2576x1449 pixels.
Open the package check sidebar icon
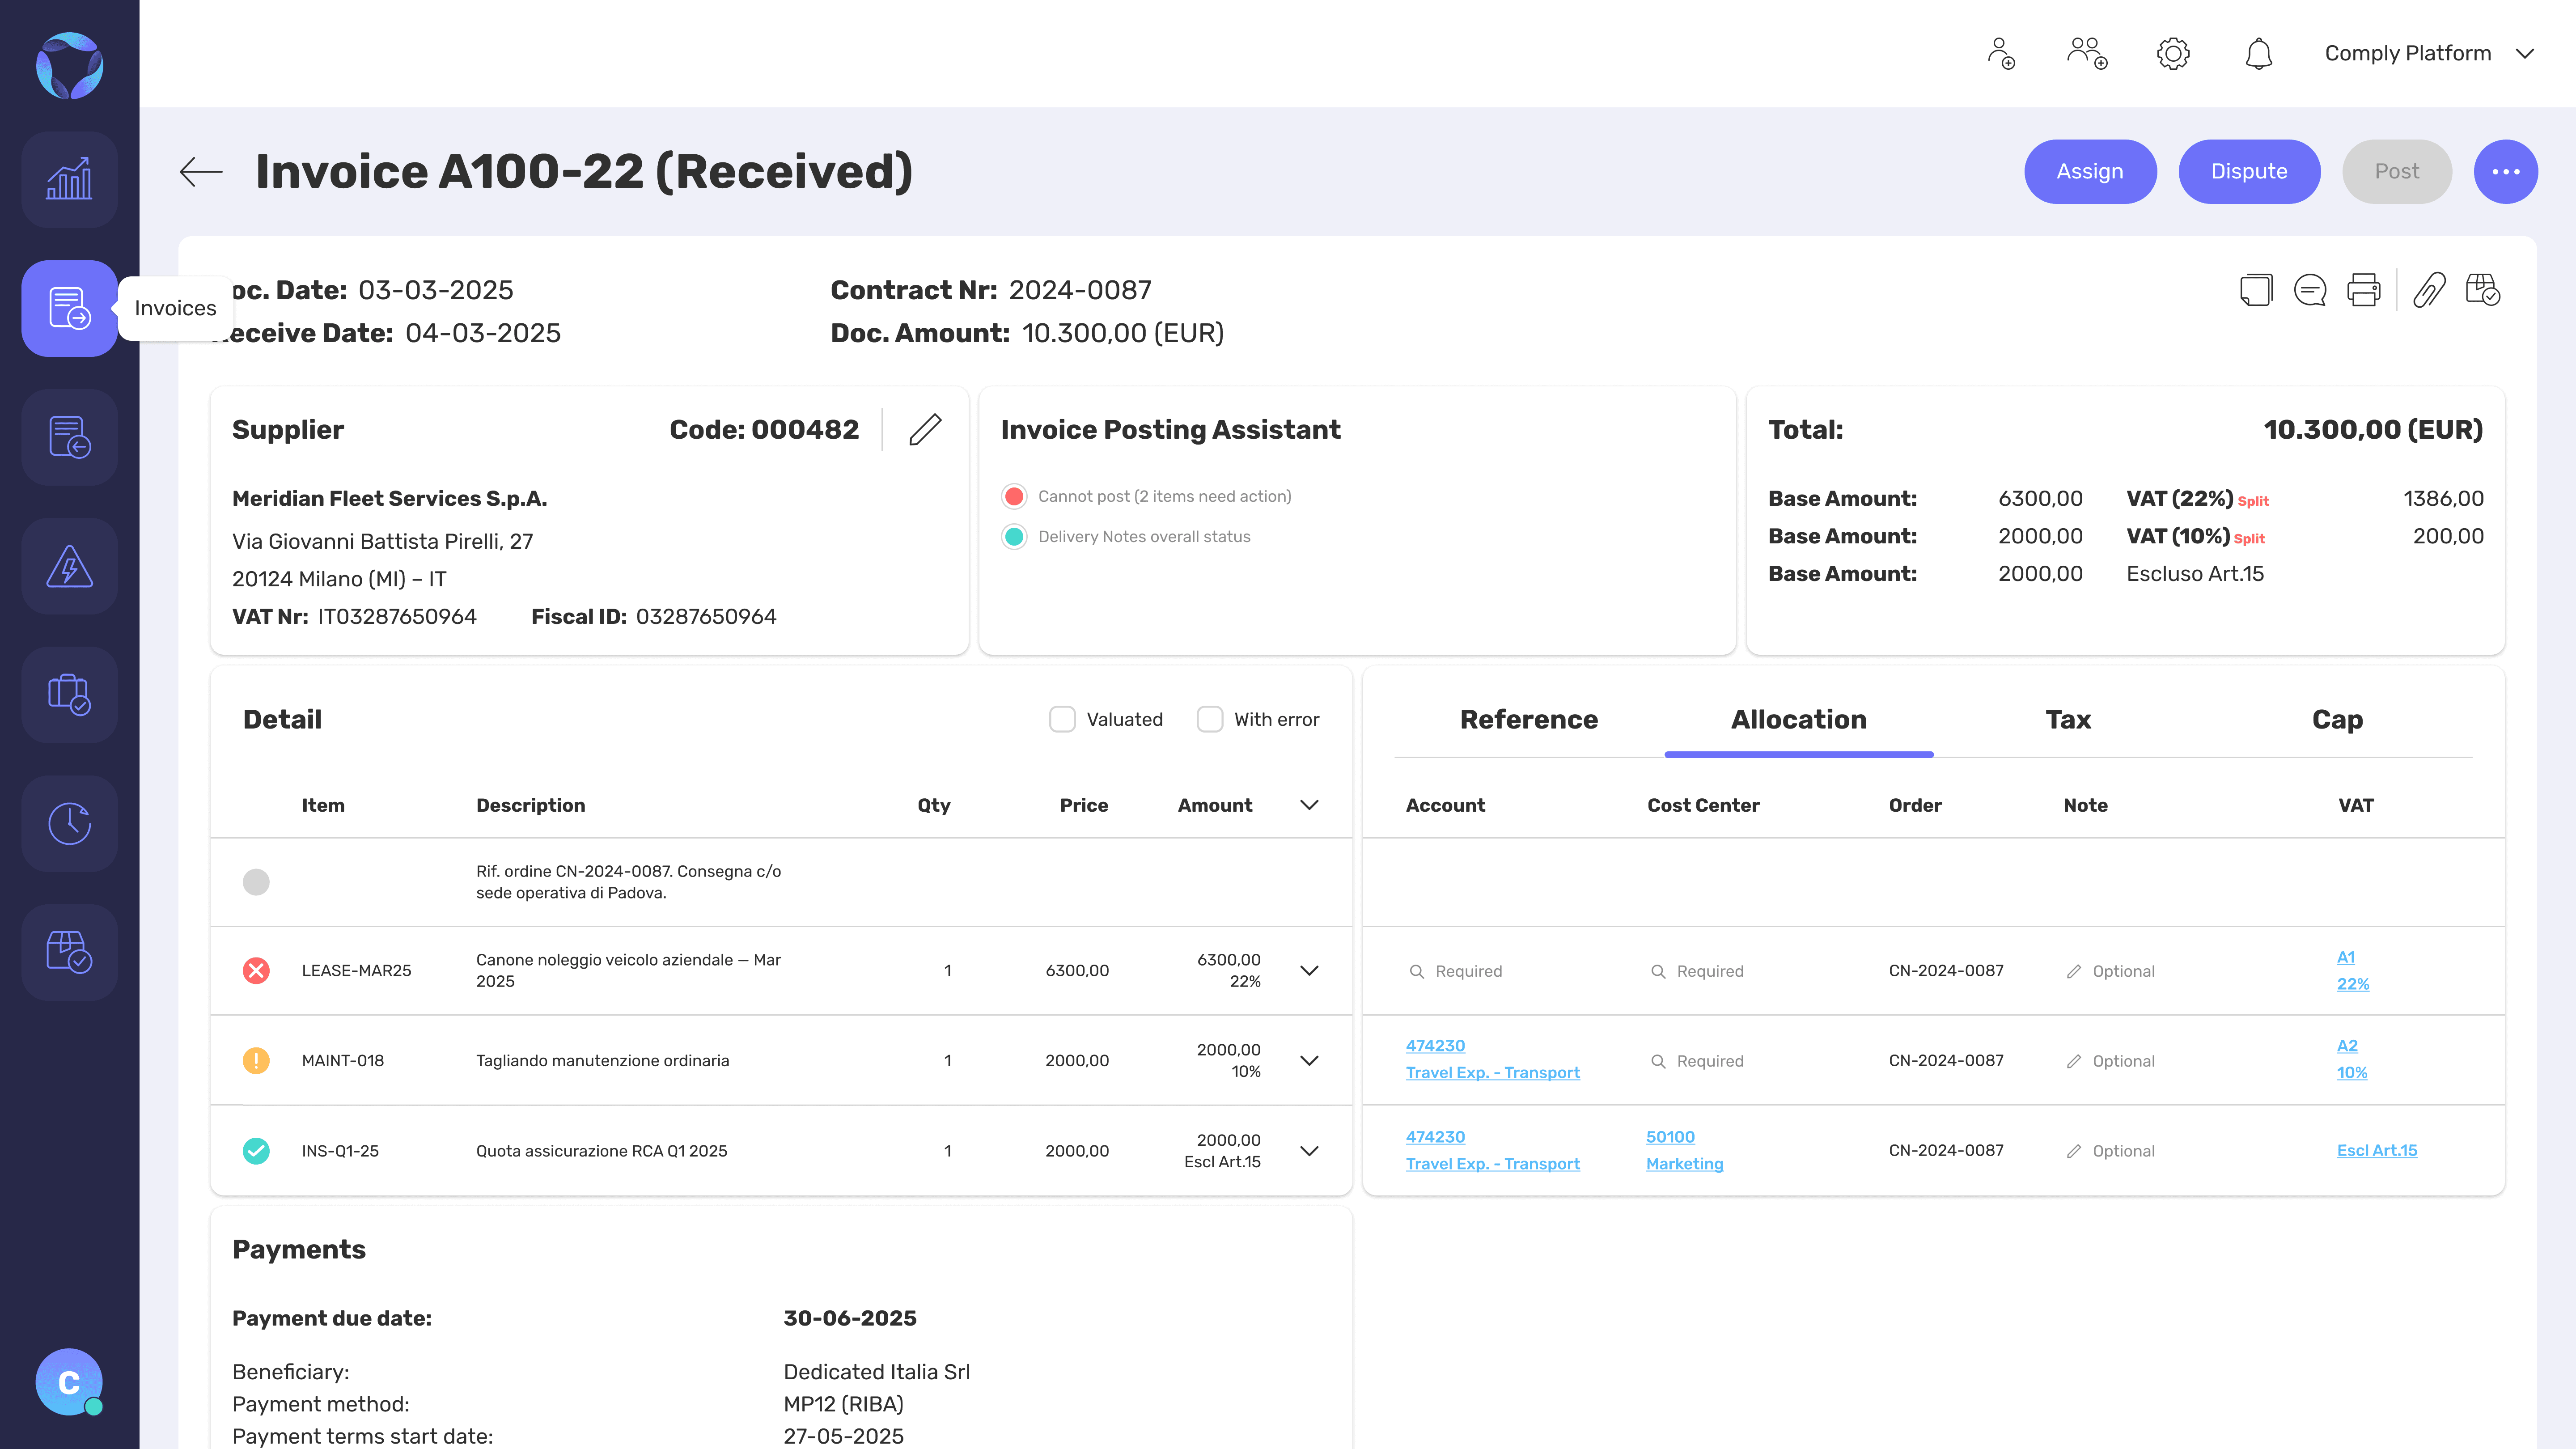(69, 952)
